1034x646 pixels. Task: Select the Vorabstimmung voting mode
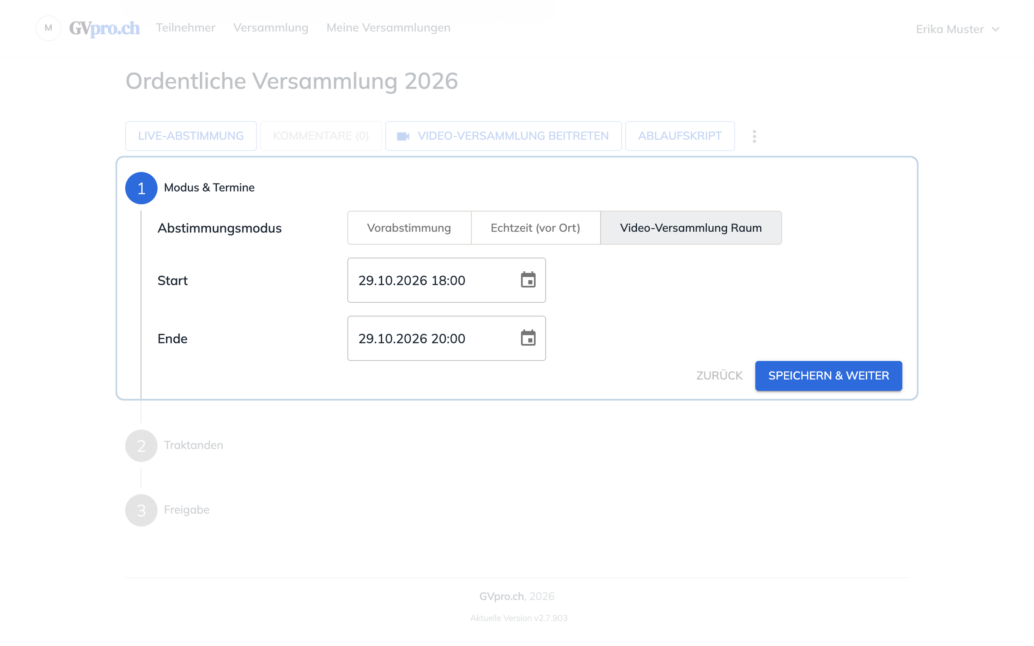coord(409,228)
